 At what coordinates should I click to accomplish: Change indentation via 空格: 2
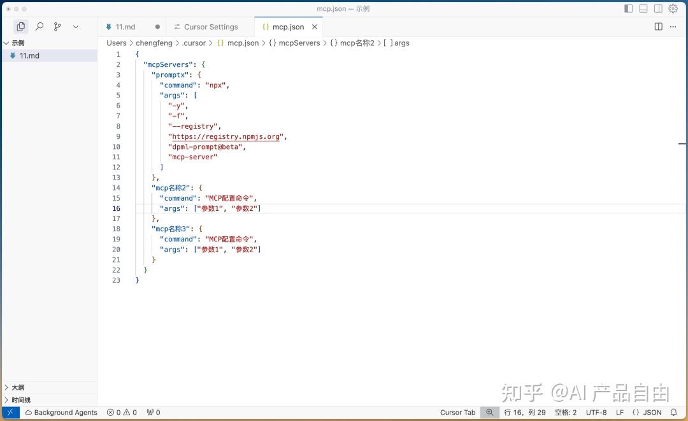[566, 412]
